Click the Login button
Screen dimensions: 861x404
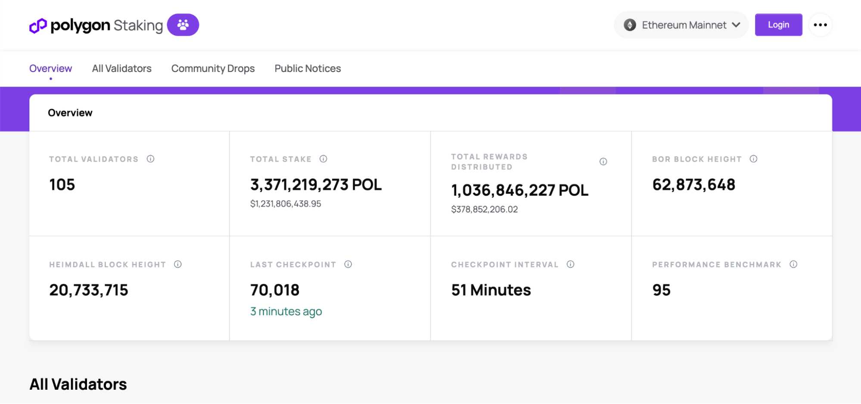[x=778, y=25]
